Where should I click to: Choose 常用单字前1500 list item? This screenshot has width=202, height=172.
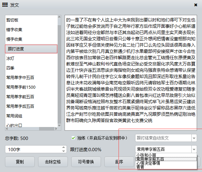(x=31, y=87)
